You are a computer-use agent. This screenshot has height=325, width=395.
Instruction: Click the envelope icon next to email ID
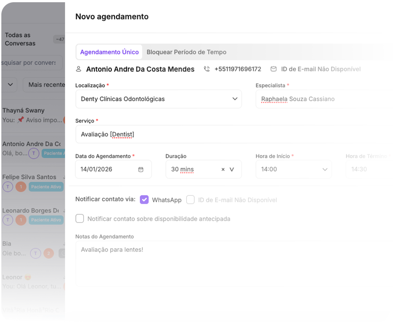click(x=273, y=69)
